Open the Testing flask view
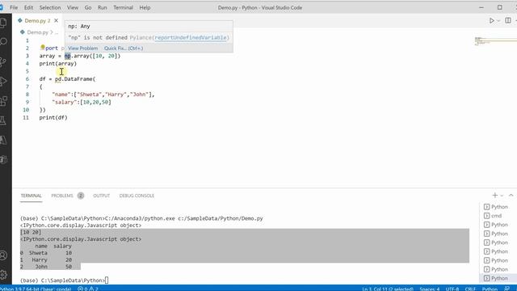The width and height of the screenshot is (517, 291). point(3,120)
